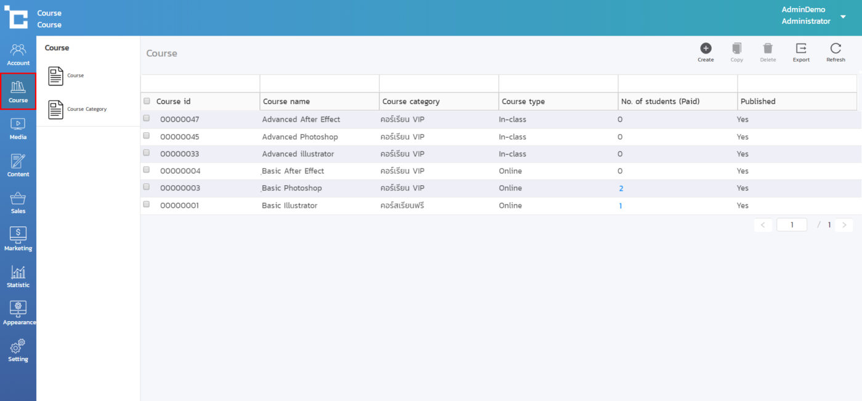Toggle the select-all header checkbox
The image size is (862, 401).
pyautogui.click(x=147, y=101)
